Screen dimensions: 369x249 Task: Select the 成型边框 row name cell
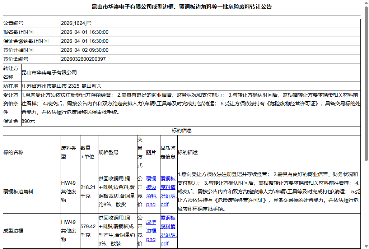[x=13, y=230]
